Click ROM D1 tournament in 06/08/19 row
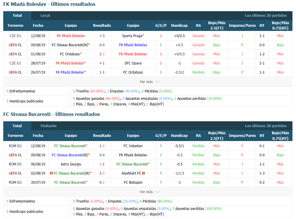 [15, 164]
